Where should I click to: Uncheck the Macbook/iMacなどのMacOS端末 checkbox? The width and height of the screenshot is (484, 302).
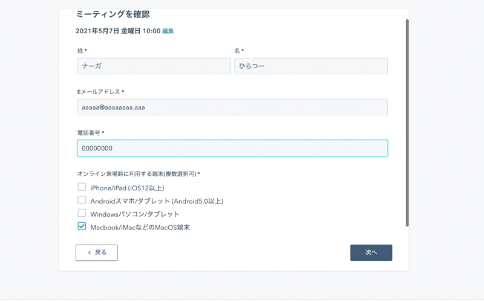(x=82, y=226)
